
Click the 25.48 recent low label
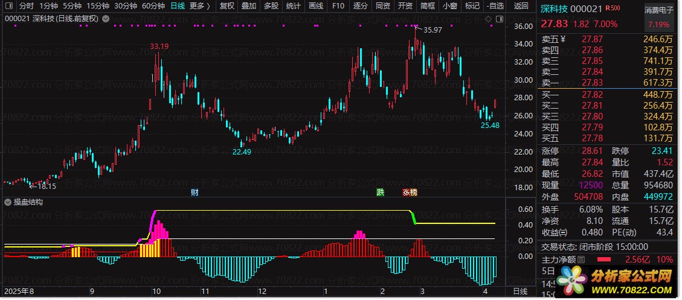point(490,126)
